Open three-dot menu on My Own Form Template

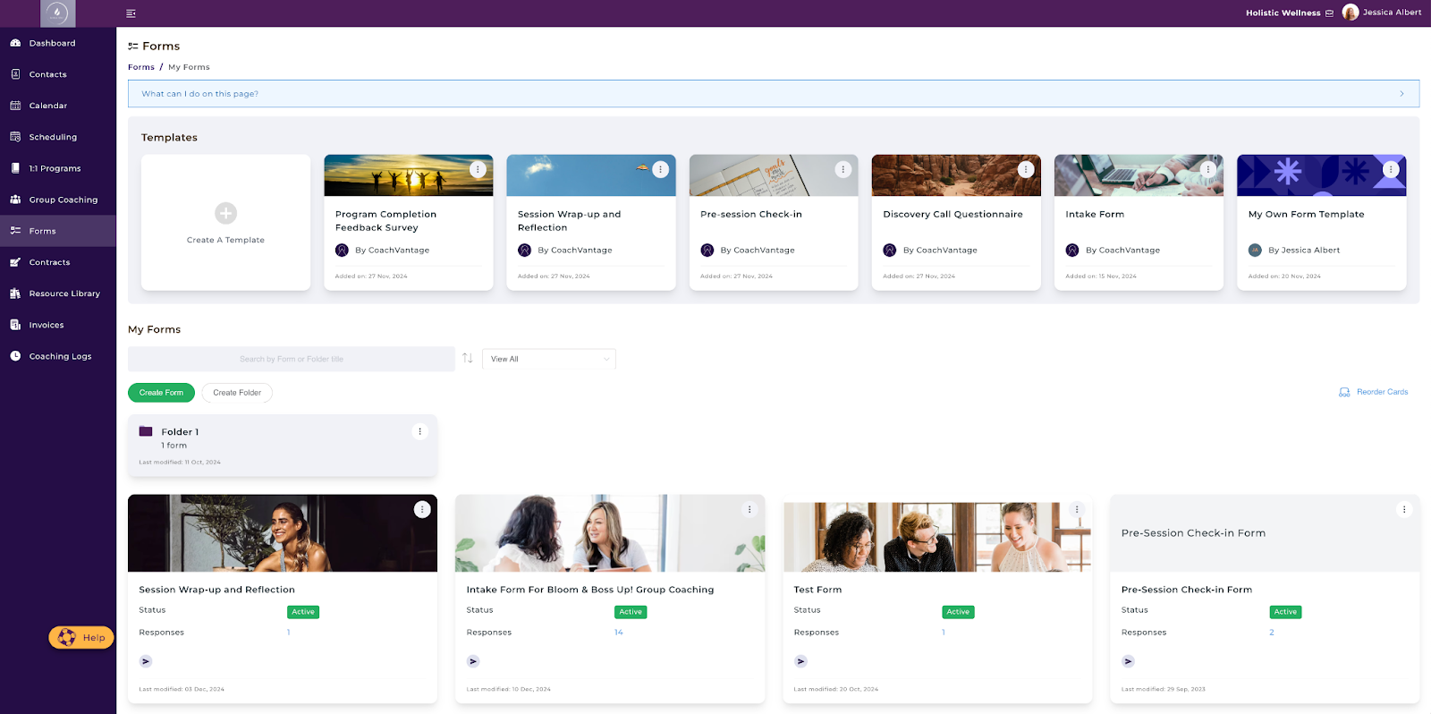pos(1390,169)
